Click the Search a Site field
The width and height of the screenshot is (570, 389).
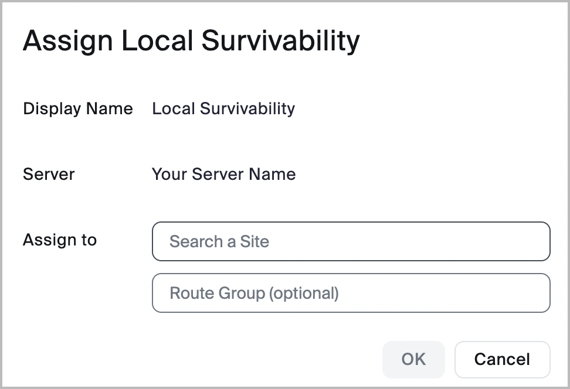click(x=351, y=241)
